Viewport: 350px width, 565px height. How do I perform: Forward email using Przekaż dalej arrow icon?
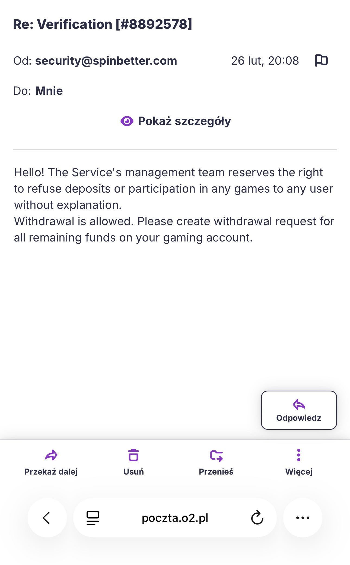(51, 455)
